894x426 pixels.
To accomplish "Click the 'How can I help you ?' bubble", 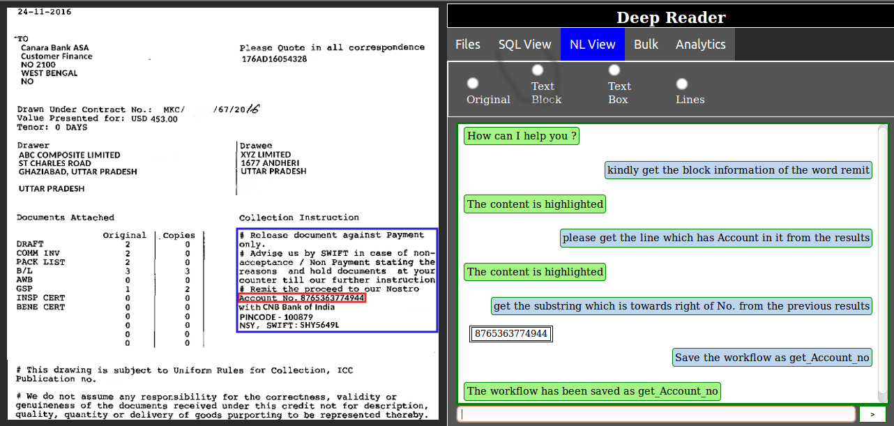I will point(522,136).
